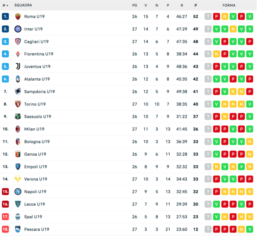Open the Atalanta U19 team link

[37, 79]
